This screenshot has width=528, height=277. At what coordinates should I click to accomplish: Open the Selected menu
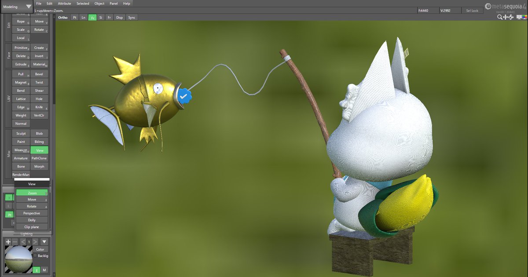[83, 4]
